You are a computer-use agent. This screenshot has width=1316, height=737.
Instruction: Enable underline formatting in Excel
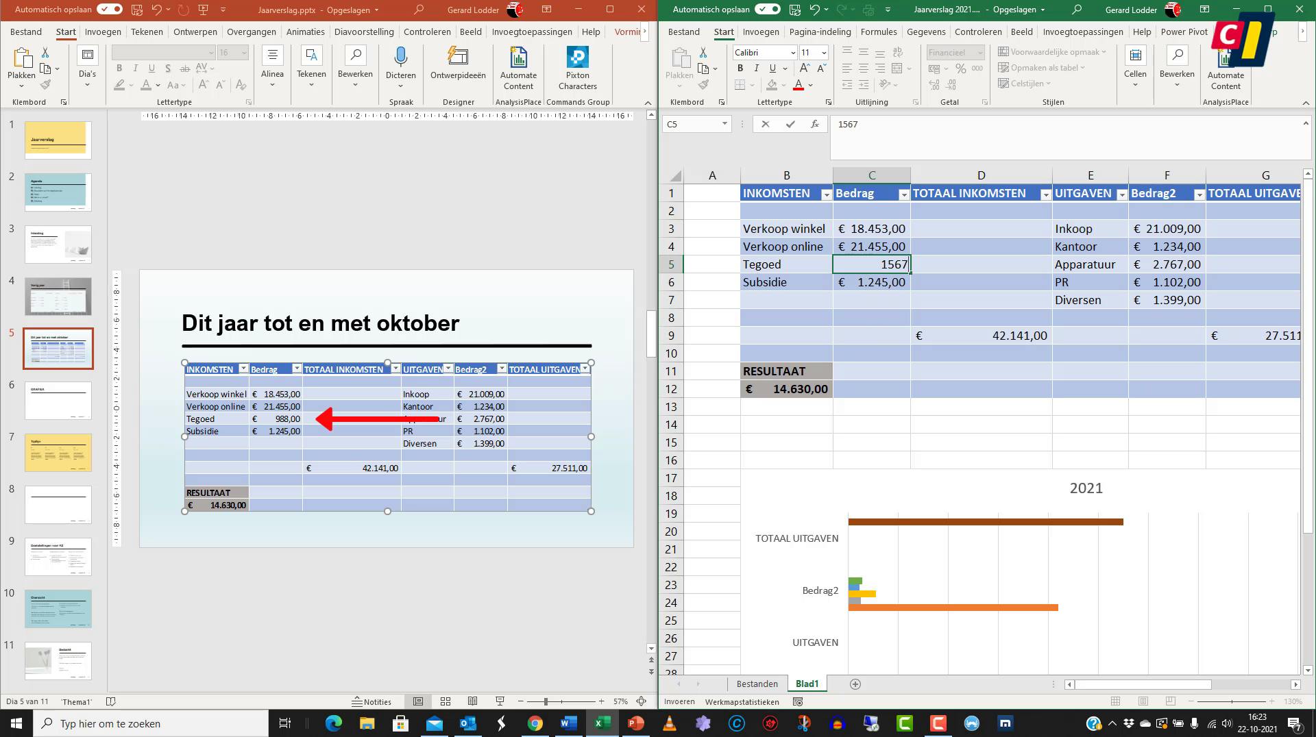click(x=771, y=68)
